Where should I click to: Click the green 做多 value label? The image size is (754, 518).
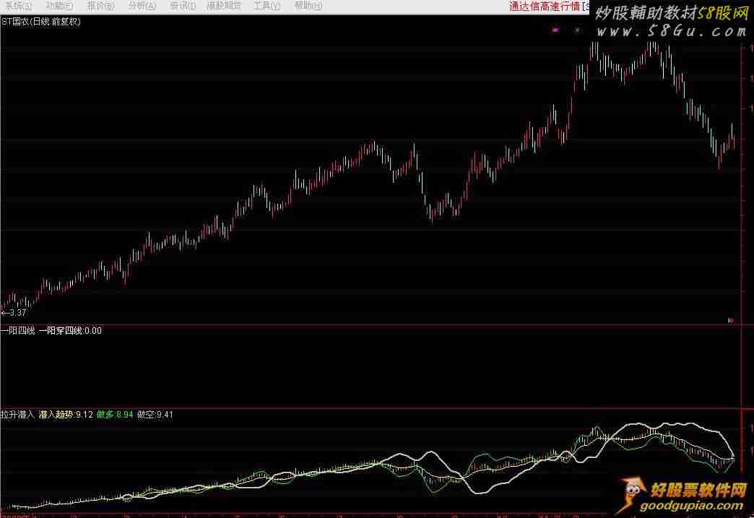(x=114, y=415)
